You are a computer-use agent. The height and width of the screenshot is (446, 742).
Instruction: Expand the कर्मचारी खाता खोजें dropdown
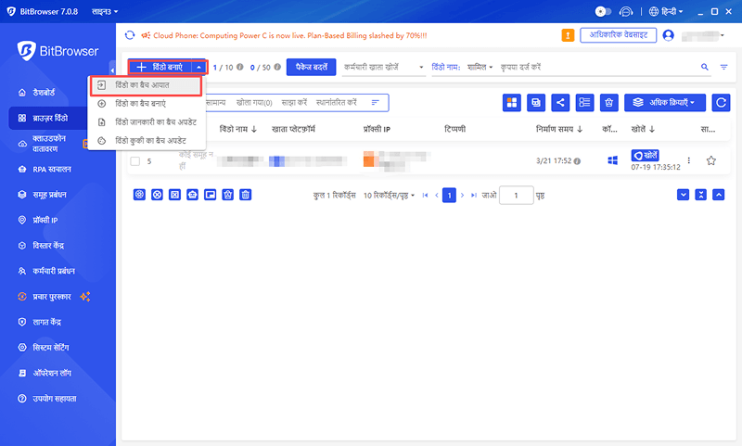tap(385, 68)
